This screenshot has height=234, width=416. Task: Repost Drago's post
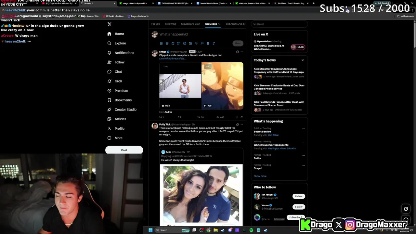point(180,117)
